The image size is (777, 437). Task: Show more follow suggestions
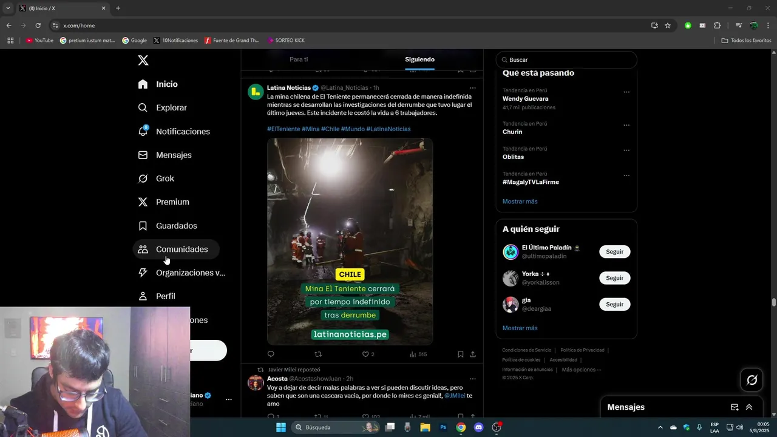click(x=520, y=328)
